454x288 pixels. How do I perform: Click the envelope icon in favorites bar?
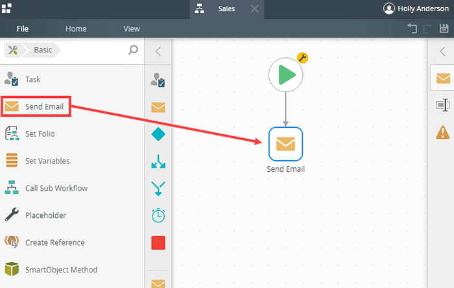click(x=158, y=108)
